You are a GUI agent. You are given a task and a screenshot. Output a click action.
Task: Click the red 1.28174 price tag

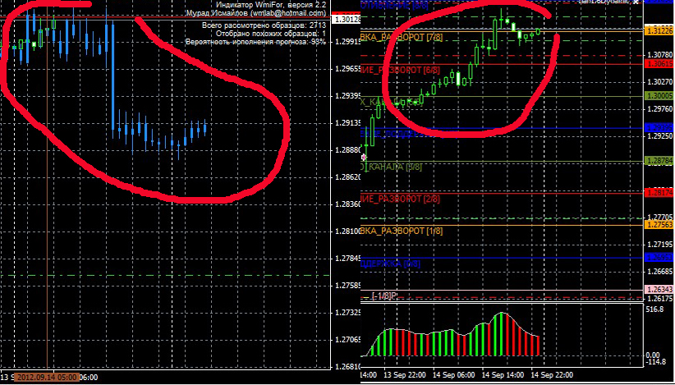659,193
